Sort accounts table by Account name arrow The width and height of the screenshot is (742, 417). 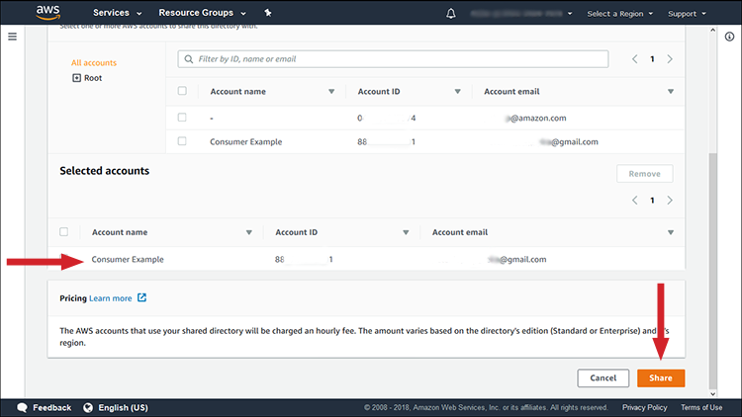(331, 92)
